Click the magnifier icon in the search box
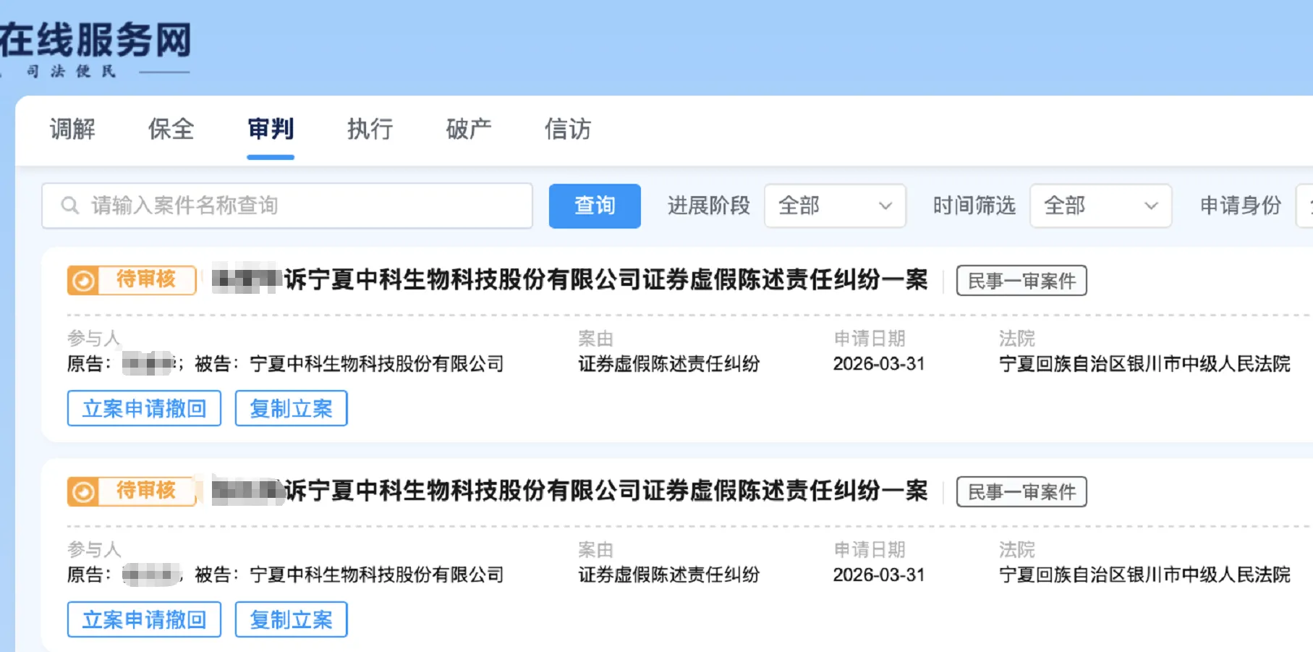Image resolution: width=1313 pixels, height=652 pixels. pos(69,206)
